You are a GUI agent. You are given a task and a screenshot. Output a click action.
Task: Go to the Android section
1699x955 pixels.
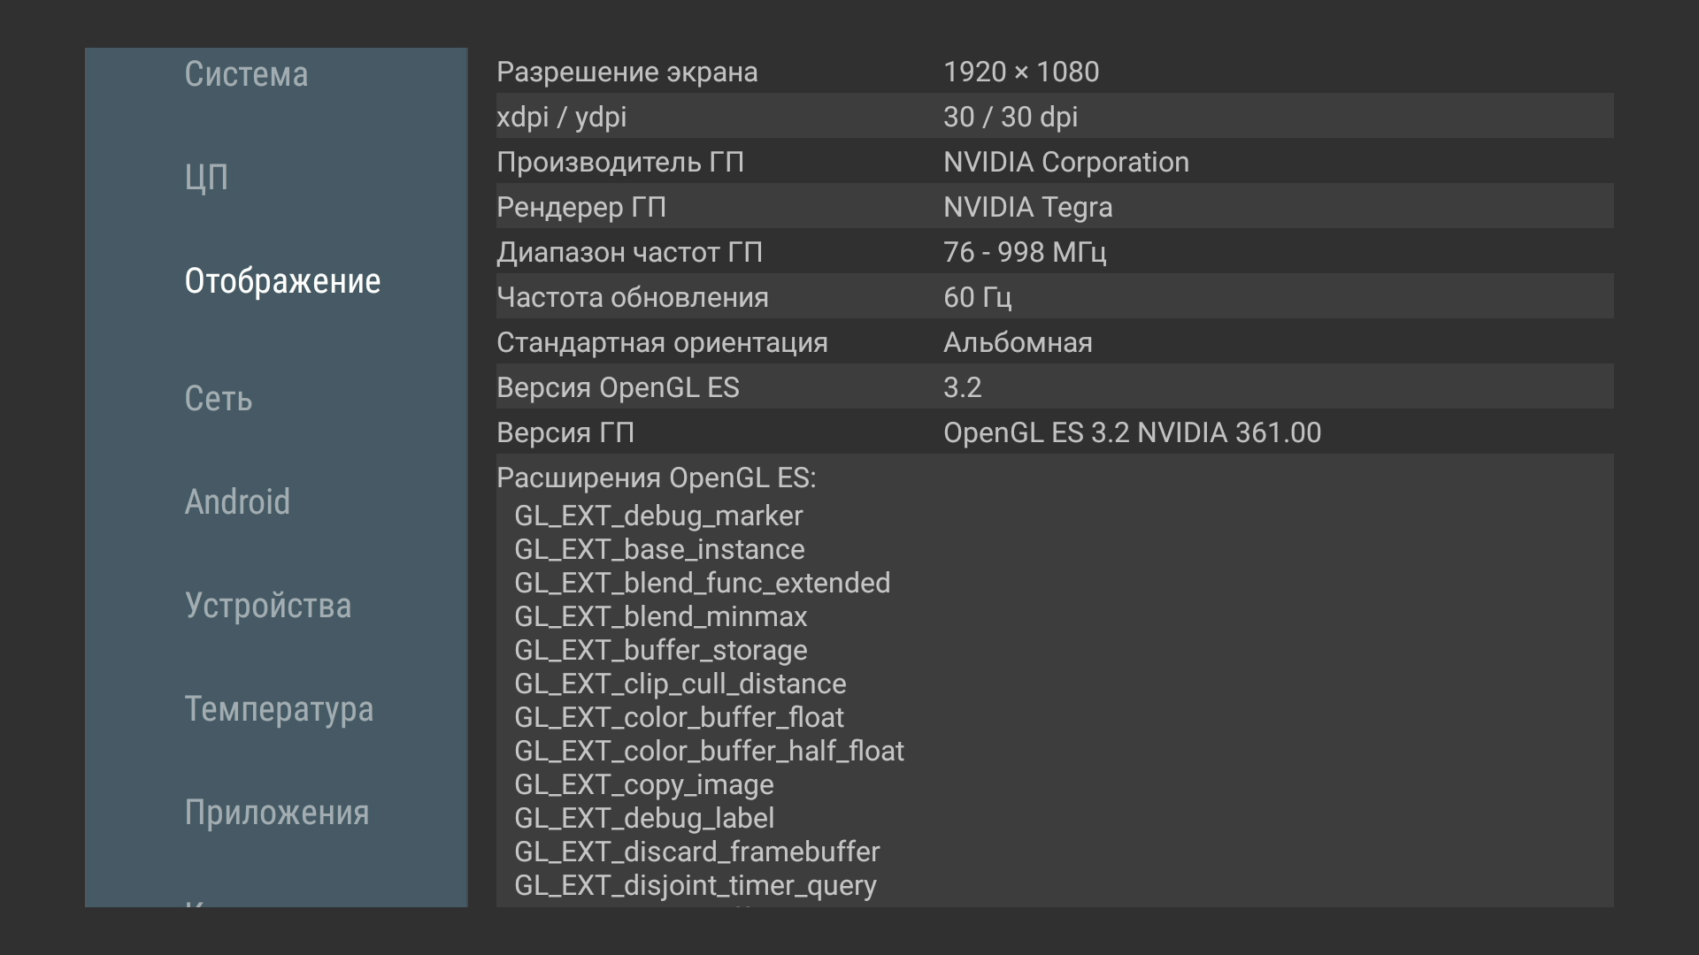[x=237, y=502]
